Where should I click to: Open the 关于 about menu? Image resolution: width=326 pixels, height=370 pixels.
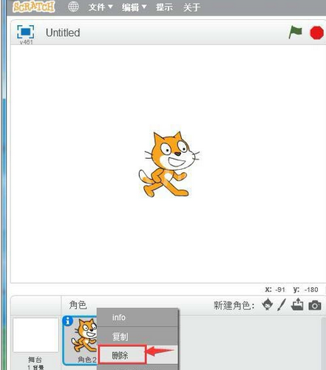(x=191, y=7)
